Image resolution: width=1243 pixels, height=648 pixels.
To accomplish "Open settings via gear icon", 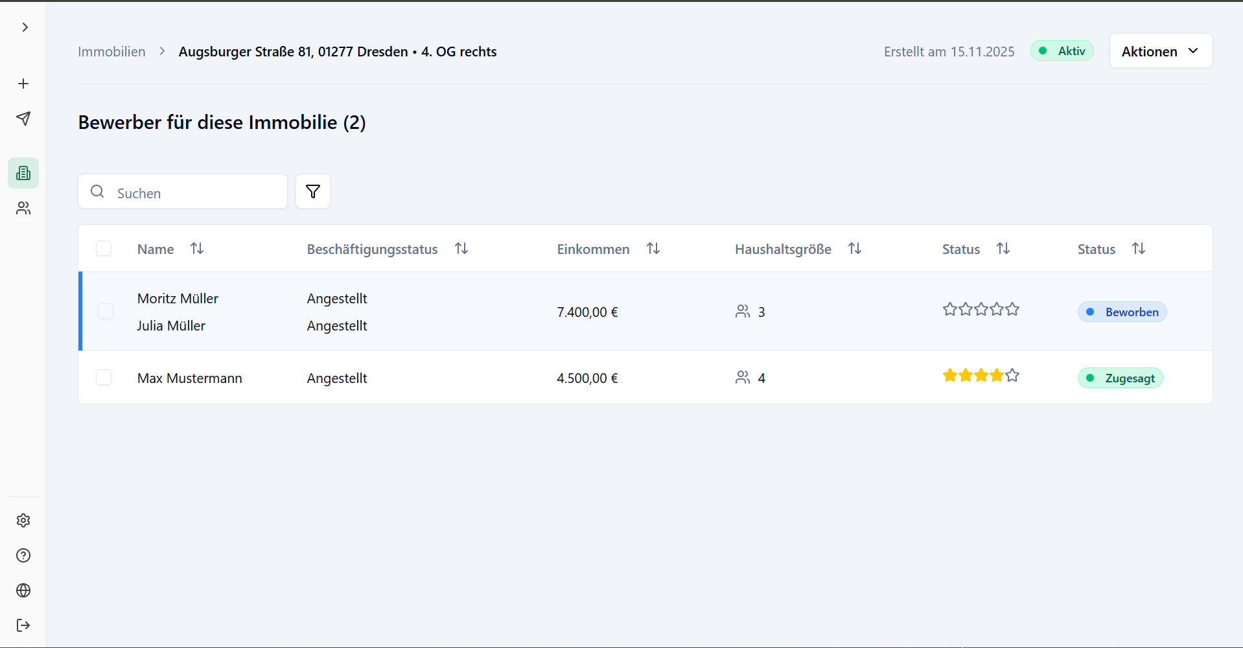I will (23, 520).
